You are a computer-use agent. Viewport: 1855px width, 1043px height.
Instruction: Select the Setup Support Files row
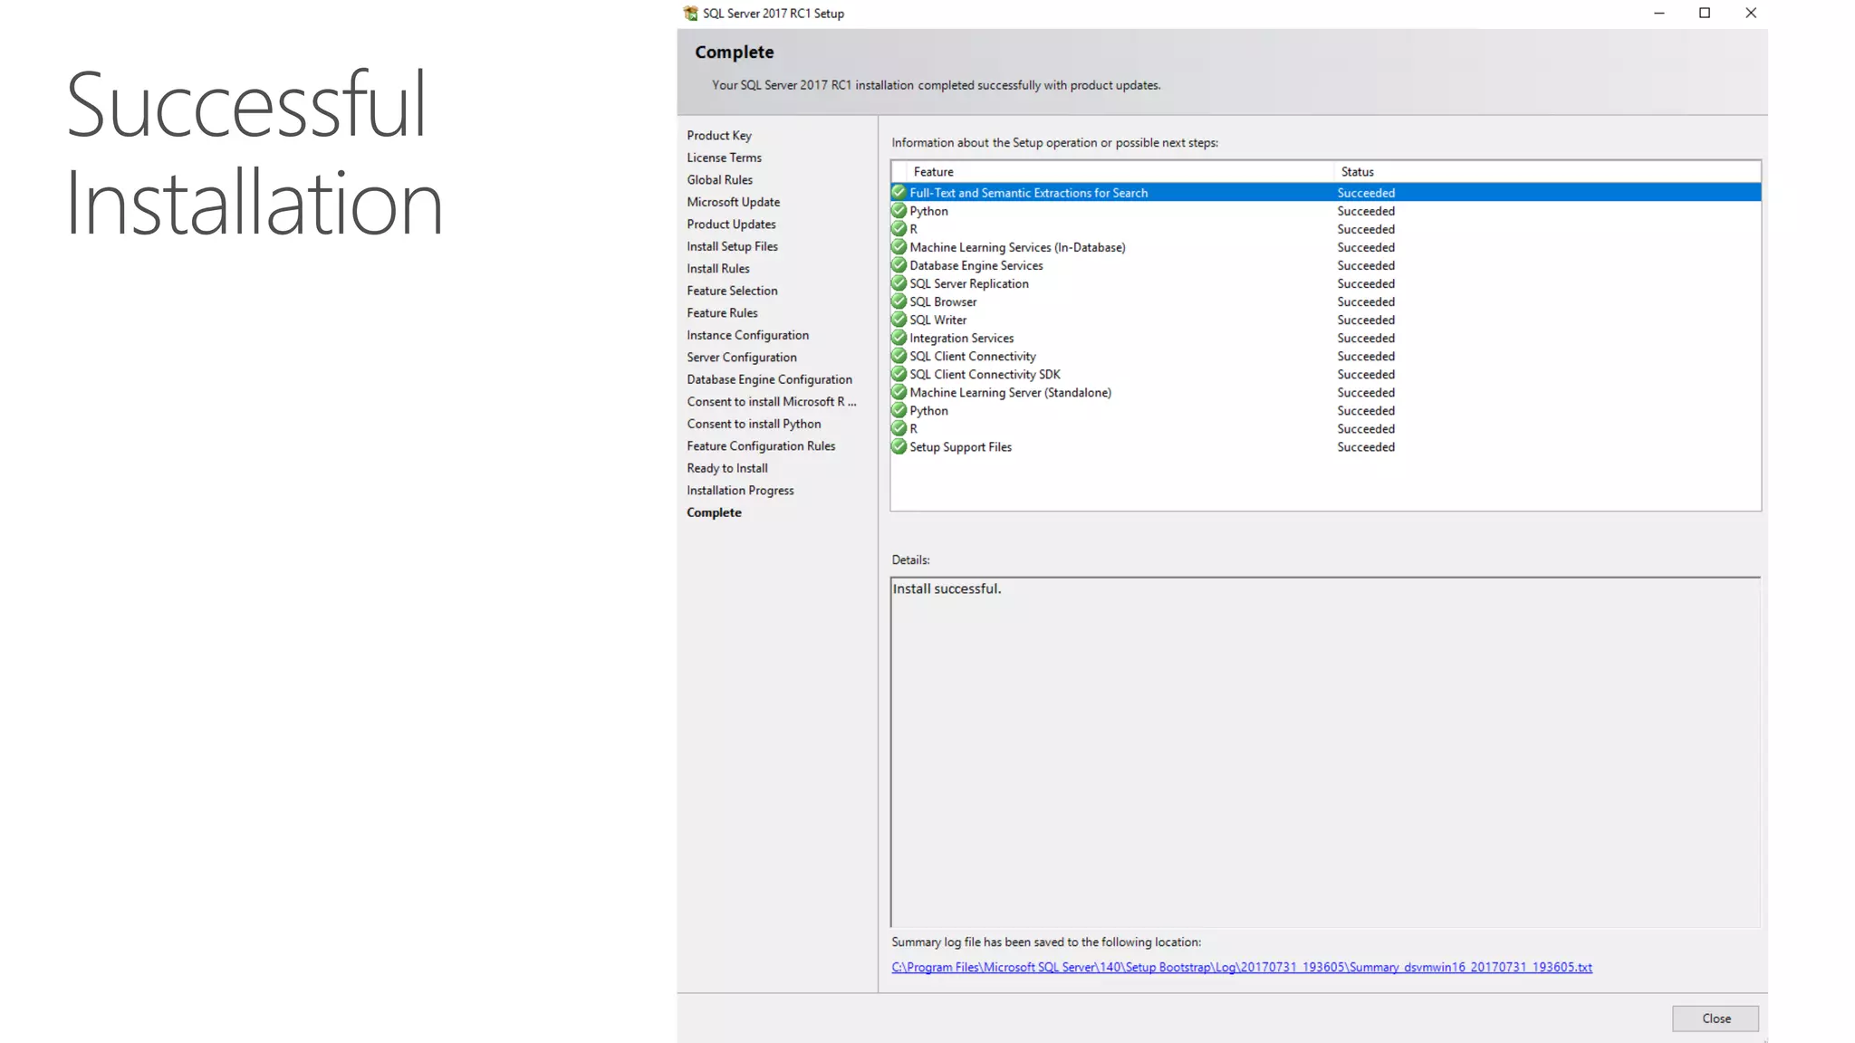tap(1326, 446)
